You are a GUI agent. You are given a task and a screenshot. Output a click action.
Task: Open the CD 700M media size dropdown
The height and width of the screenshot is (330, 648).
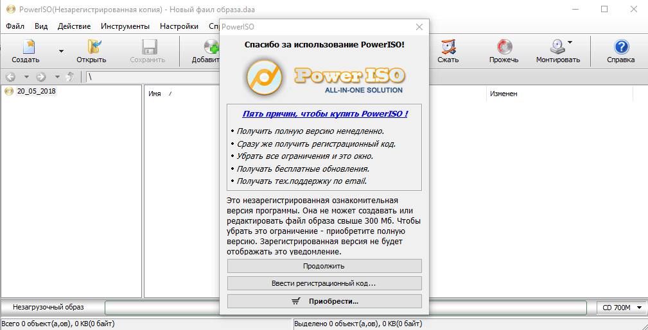(x=621, y=308)
